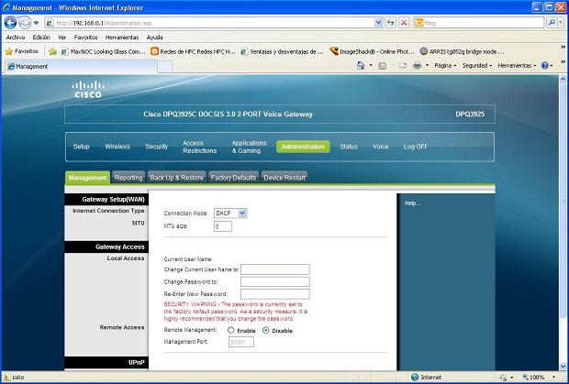
Task: Switch to Back Up & Restore sub-tab
Action: [177, 178]
